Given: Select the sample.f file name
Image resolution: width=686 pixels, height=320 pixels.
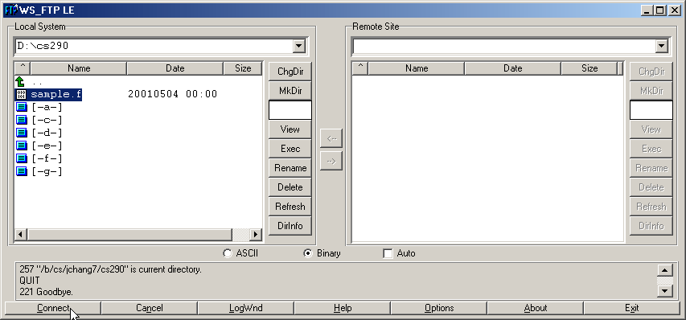Looking at the screenshot, I should 56,94.
